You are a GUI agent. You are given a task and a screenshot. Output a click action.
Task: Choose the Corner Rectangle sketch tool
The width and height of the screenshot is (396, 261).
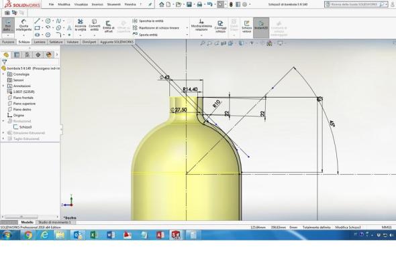click(x=37, y=27)
